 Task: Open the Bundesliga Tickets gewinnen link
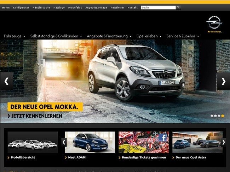click(x=144, y=157)
